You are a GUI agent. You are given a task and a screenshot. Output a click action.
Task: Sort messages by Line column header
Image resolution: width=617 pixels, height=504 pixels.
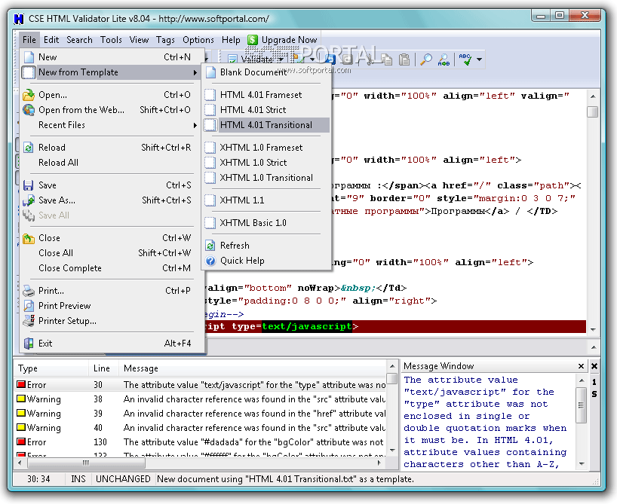coord(104,368)
